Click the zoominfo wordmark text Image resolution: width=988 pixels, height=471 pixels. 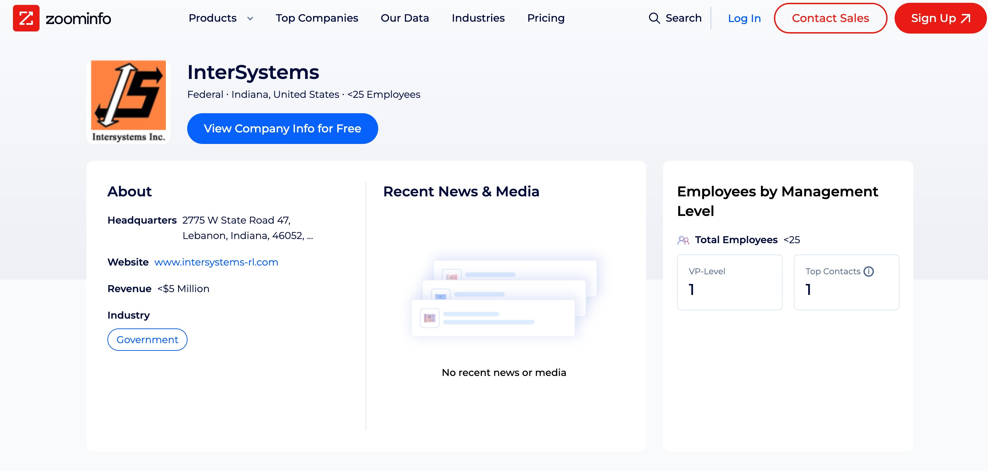point(78,19)
